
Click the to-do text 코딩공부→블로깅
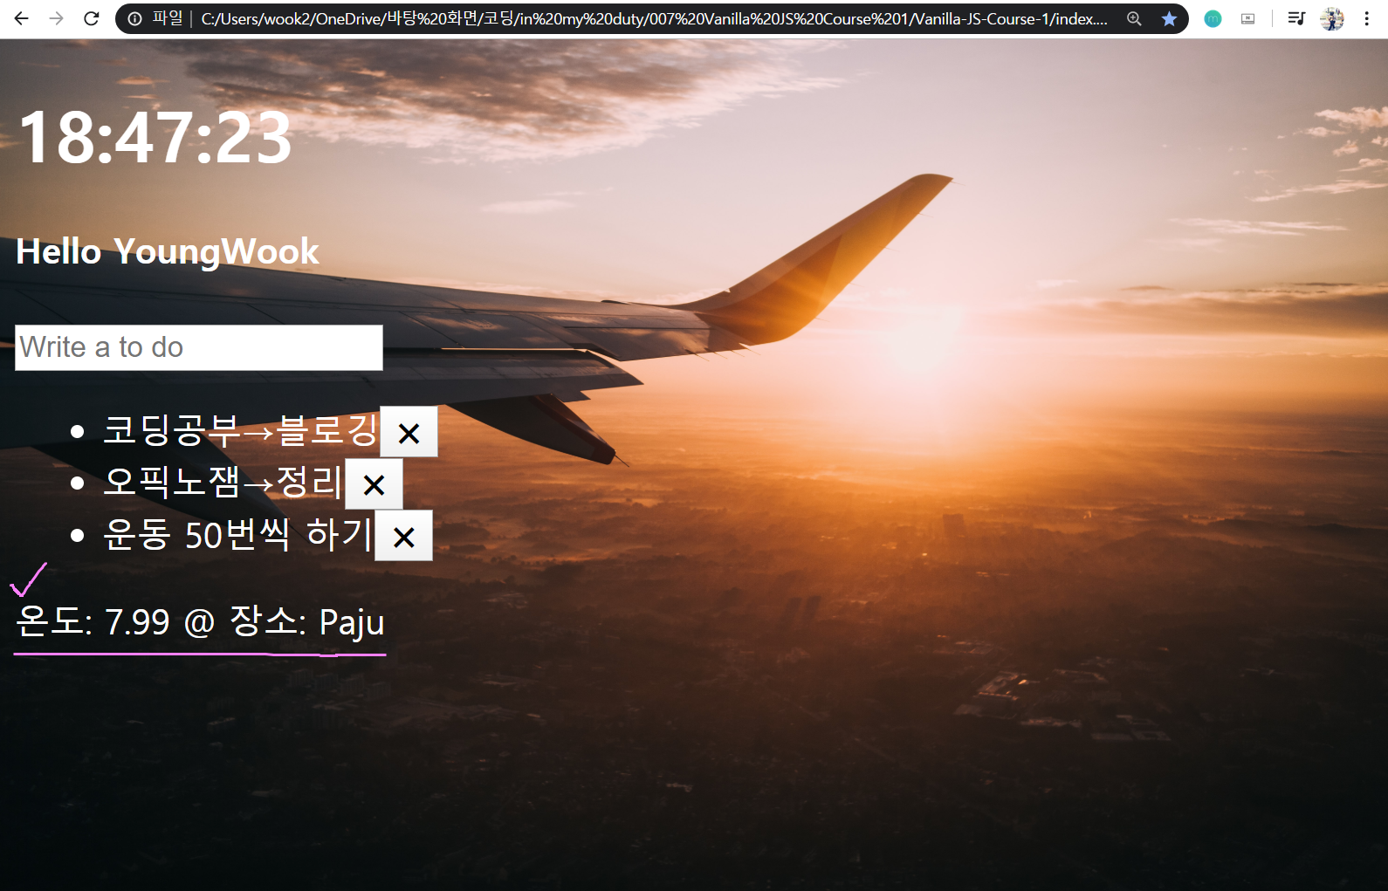point(240,430)
